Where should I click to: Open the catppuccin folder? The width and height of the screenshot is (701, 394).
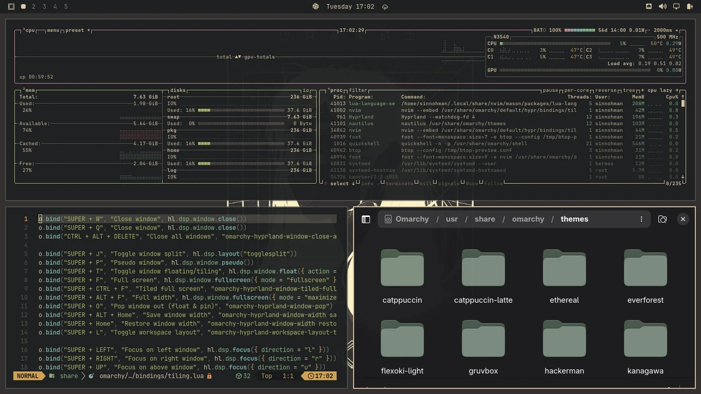coord(402,277)
